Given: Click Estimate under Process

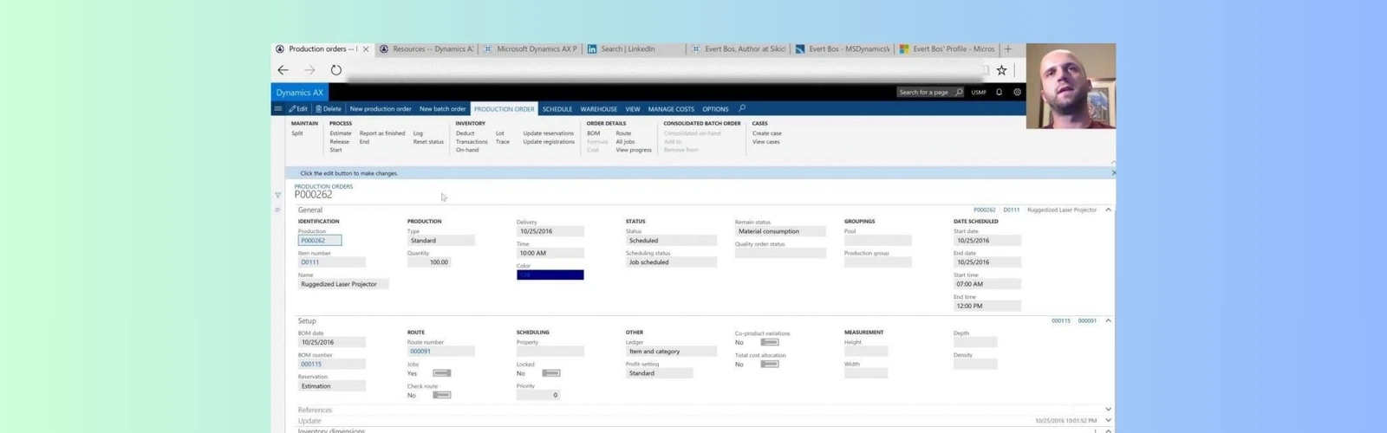Looking at the screenshot, I should click(x=341, y=133).
